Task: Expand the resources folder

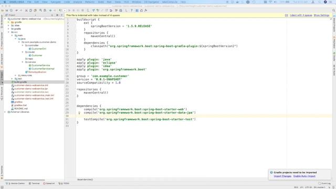Action: (15, 76)
